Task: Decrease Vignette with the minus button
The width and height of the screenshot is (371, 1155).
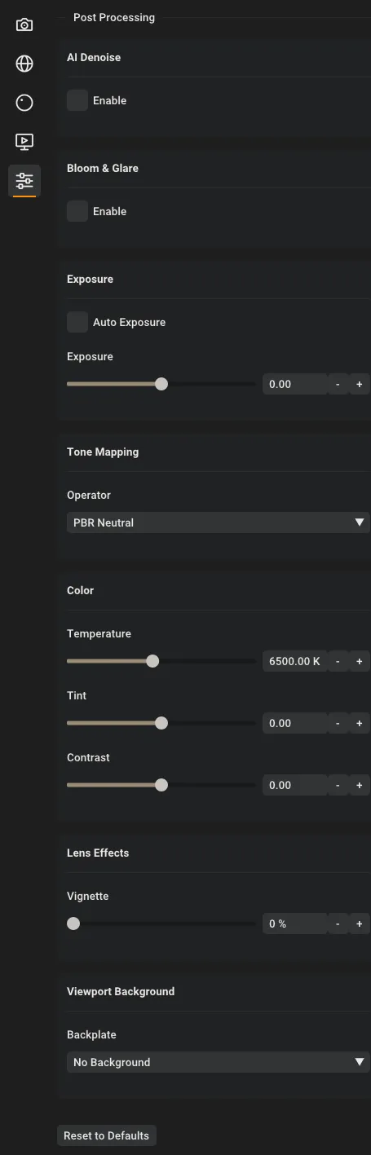Action: click(338, 924)
